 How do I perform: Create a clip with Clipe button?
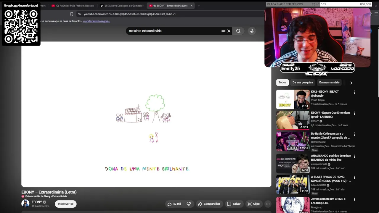[x=253, y=204]
